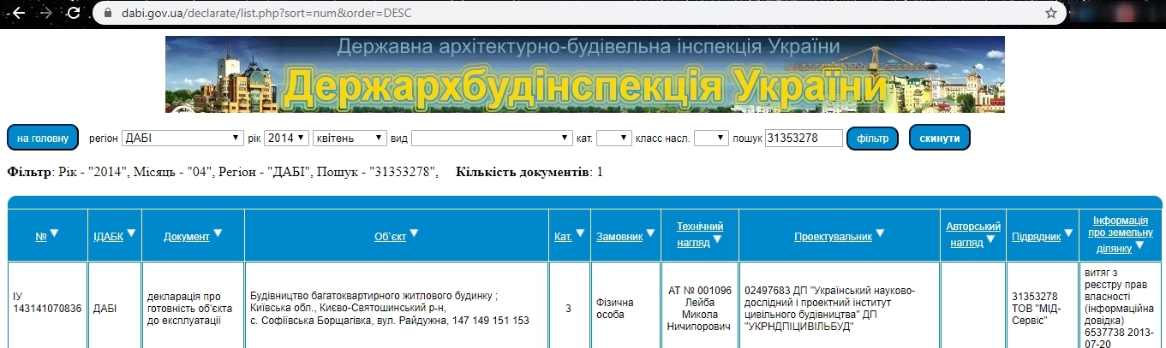Open the класс насл. dropdown

pyautogui.click(x=711, y=138)
